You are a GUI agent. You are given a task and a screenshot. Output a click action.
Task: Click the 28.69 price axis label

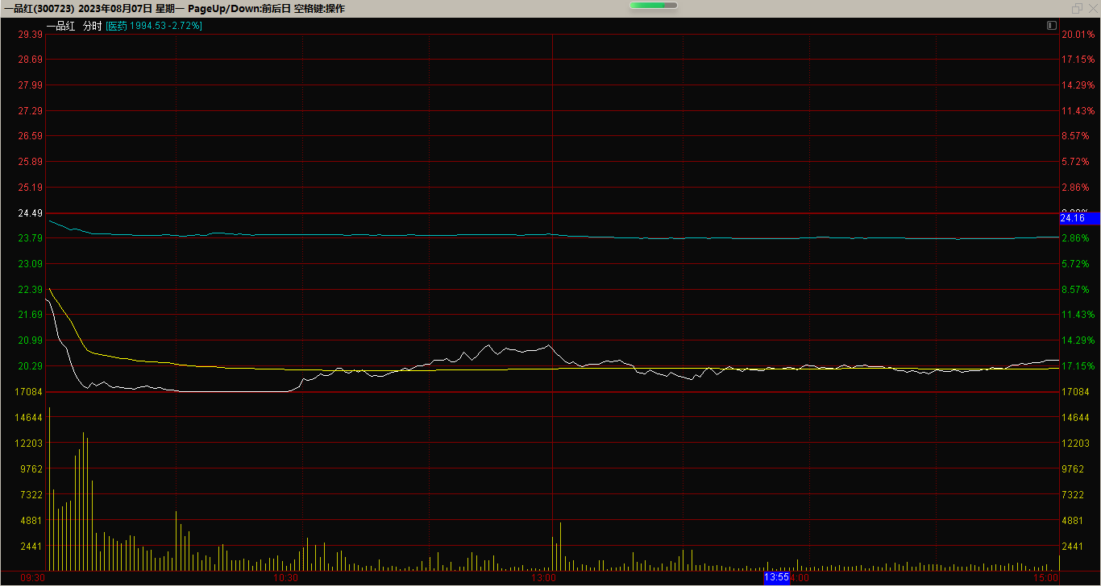30,60
